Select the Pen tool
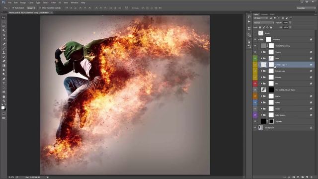The width and height of the screenshot is (318, 179). [3, 79]
